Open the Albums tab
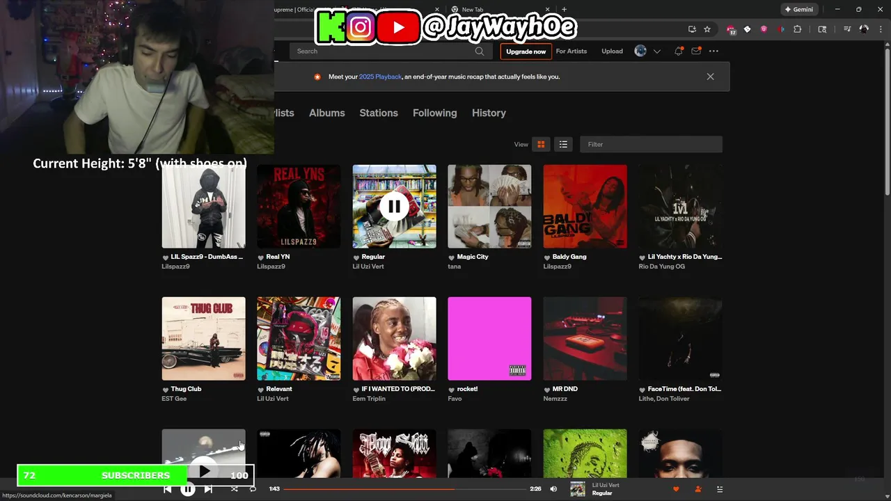Viewport: 891px width, 501px height. [326, 113]
